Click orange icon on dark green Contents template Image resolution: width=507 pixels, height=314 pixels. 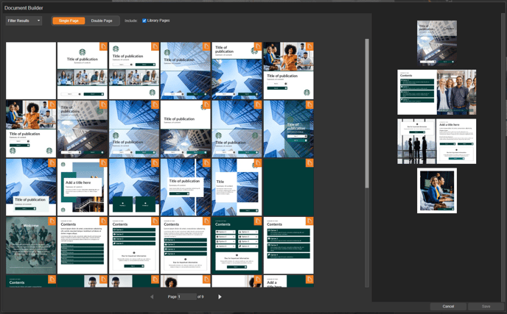coord(258,221)
